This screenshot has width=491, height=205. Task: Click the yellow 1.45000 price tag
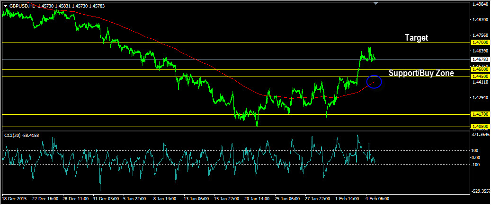point(481,69)
